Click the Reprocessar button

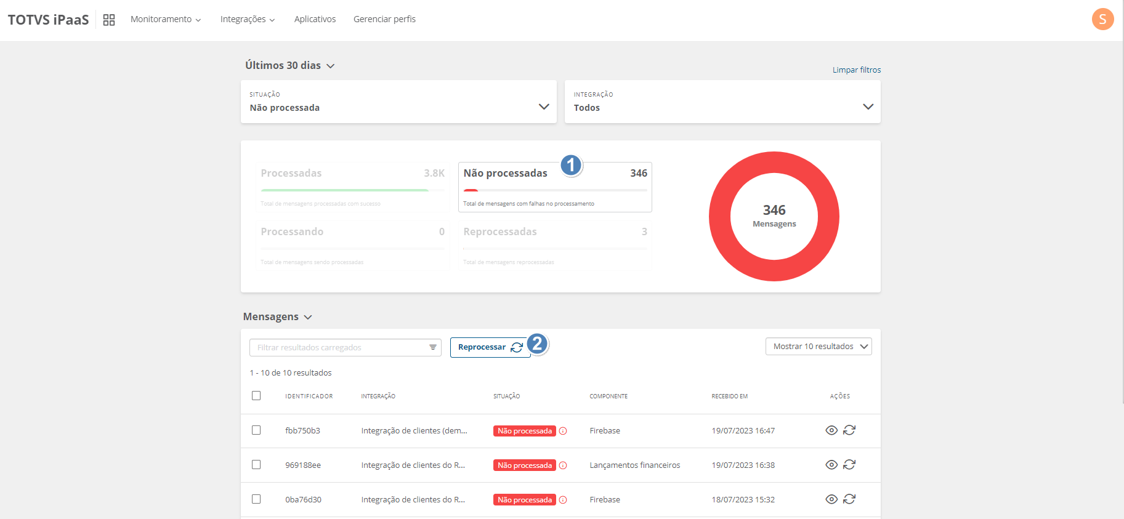[490, 347]
